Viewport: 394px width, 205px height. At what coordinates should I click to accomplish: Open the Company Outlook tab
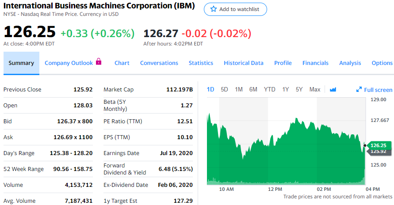69,63
